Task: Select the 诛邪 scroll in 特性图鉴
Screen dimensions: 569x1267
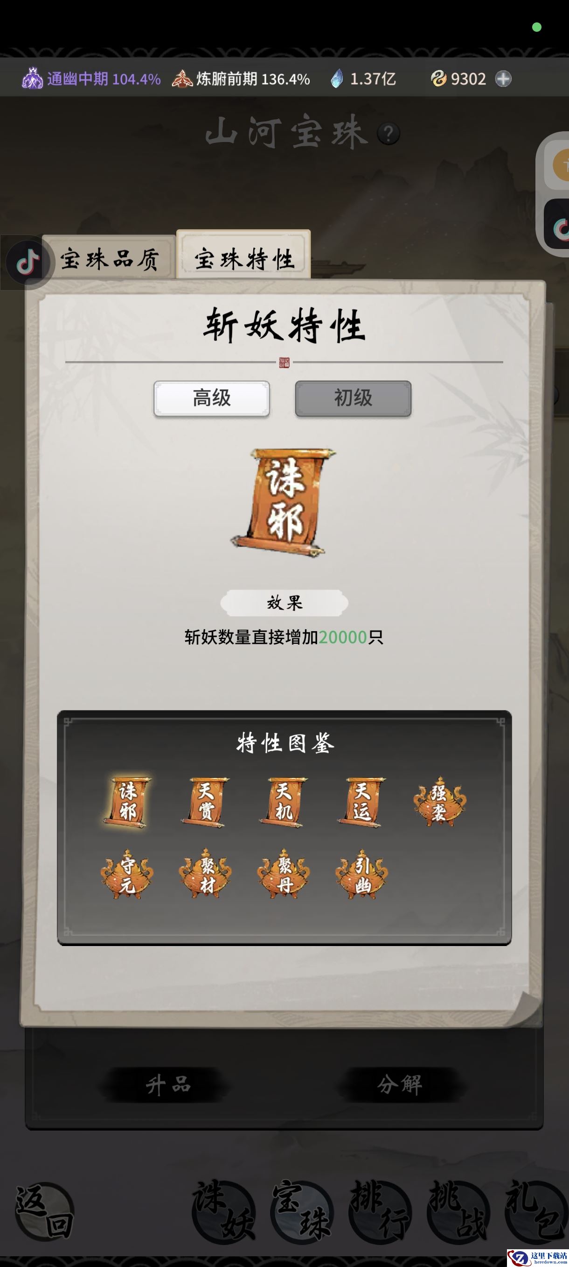Action: pyautogui.click(x=127, y=802)
